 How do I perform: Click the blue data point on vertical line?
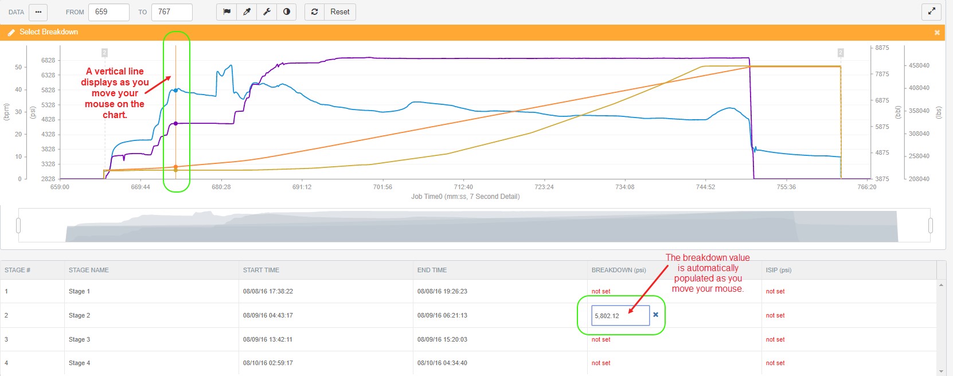[x=175, y=91]
